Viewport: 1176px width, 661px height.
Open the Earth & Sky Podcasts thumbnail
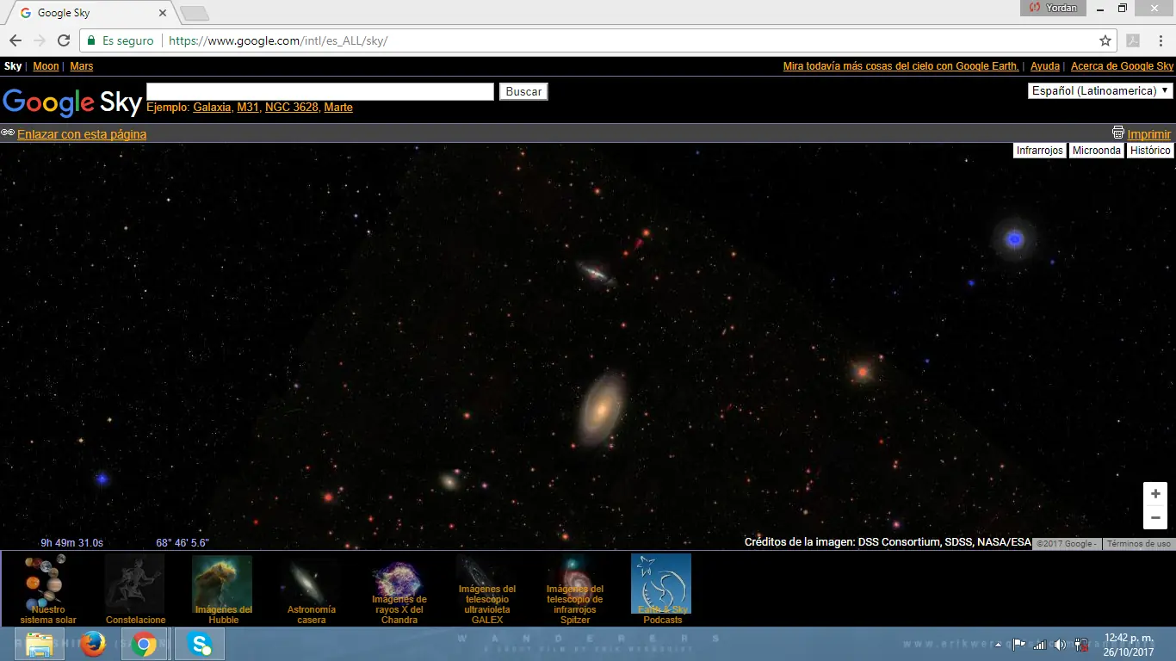click(x=661, y=590)
